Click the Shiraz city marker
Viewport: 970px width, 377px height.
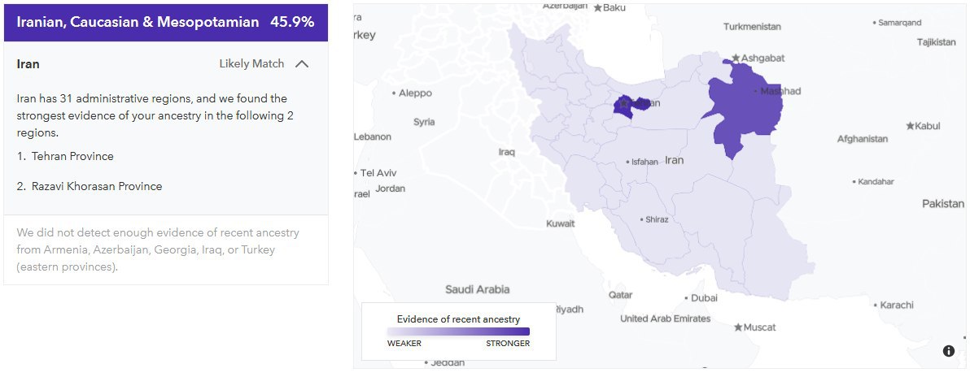tap(641, 219)
